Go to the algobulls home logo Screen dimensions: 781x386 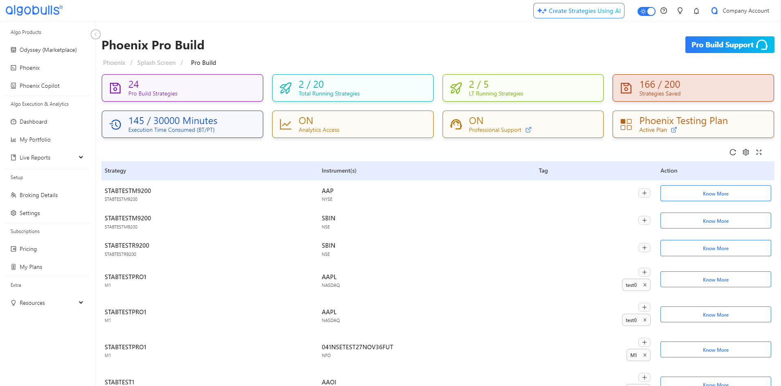[x=34, y=10]
